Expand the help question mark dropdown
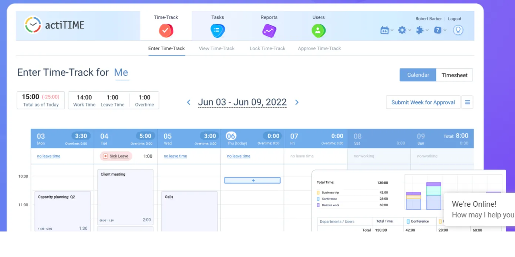Screen dimensions: 515x257 (440, 30)
